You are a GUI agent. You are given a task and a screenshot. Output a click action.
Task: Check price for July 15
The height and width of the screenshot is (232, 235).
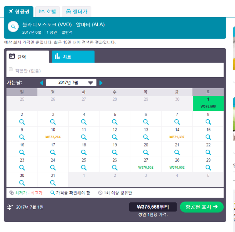(x=208, y=137)
